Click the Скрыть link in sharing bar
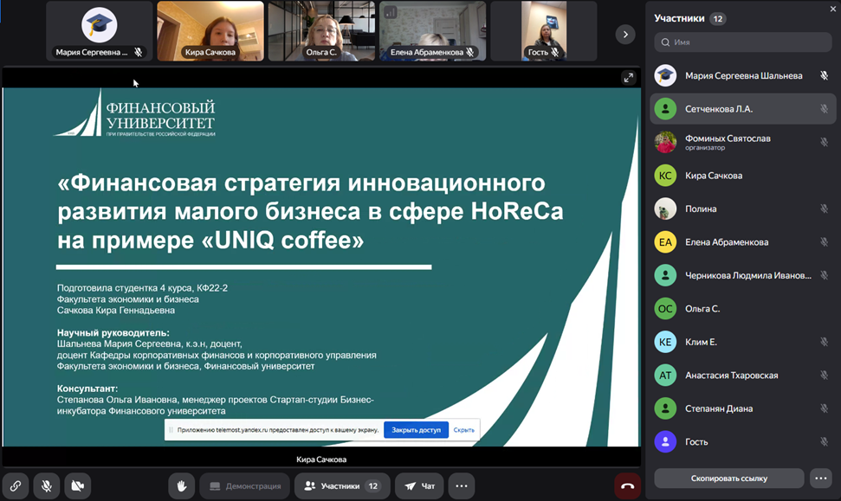The image size is (841, 501). click(x=463, y=429)
